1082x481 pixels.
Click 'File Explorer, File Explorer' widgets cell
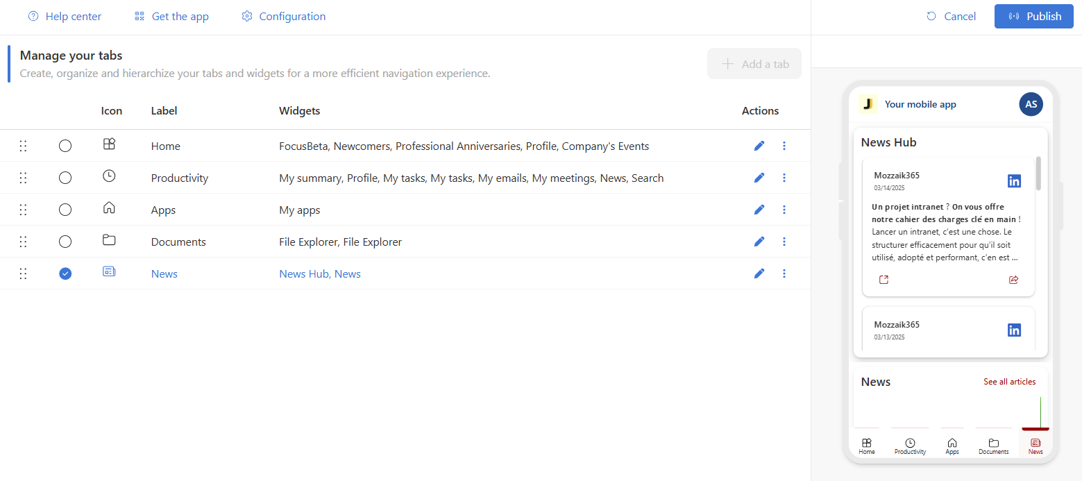tap(341, 242)
